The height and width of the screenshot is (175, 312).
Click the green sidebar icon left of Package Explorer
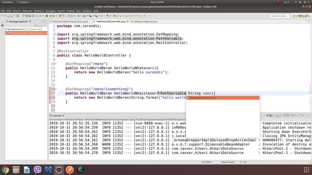coord(2,25)
